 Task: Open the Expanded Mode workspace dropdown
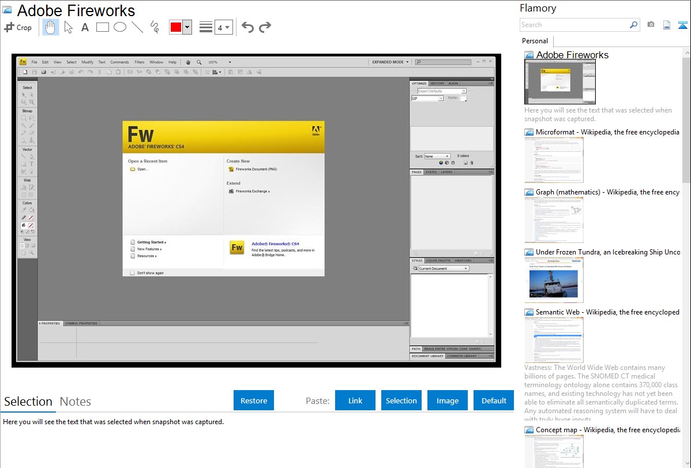tap(390, 62)
